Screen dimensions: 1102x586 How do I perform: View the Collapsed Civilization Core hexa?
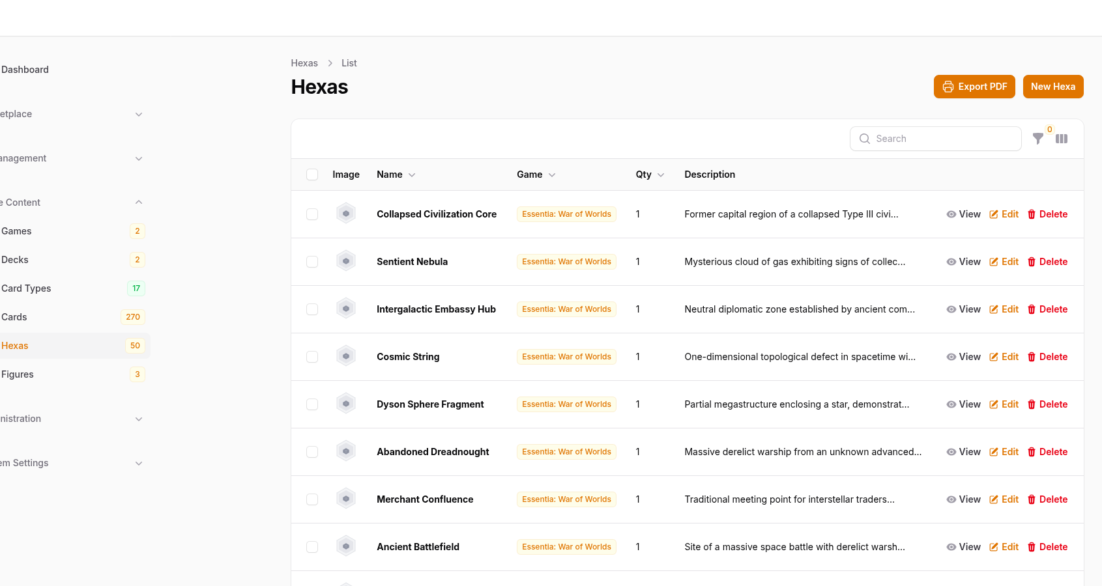pos(963,214)
